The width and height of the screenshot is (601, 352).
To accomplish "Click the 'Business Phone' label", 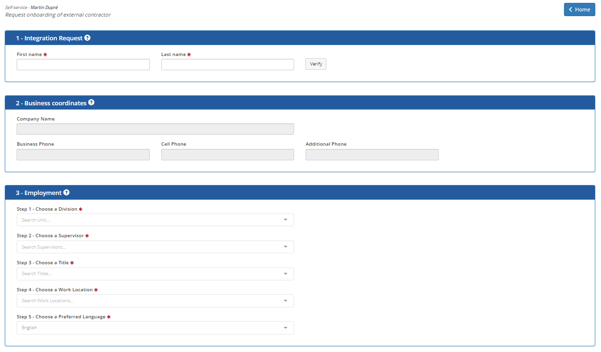I will tap(36, 144).
